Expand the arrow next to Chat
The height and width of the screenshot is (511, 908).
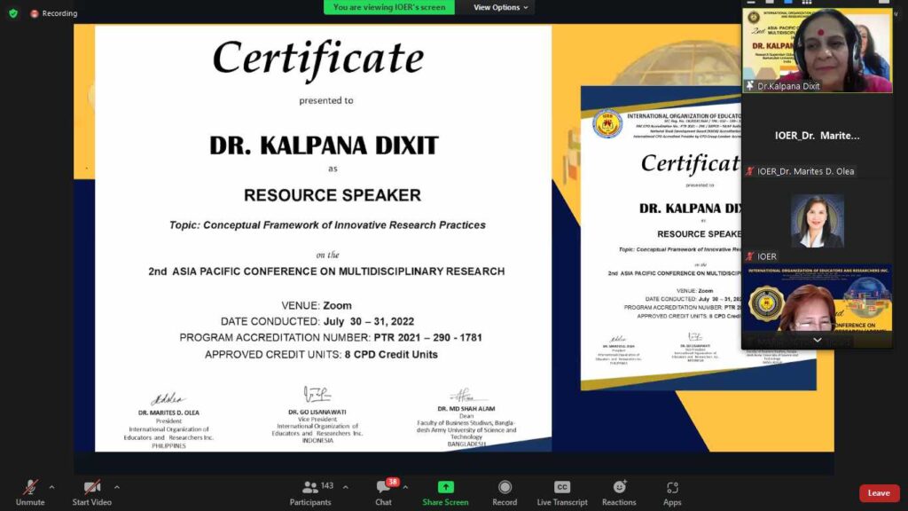405,487
